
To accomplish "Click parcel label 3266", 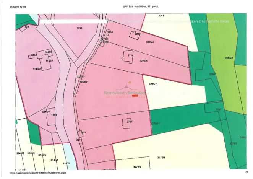I will coord(212,74).
